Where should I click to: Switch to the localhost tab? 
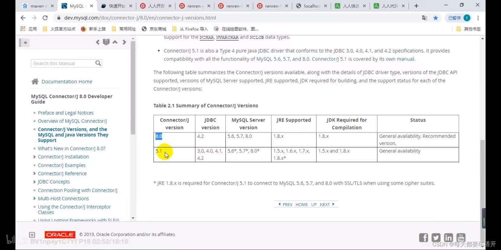(311, 6)
